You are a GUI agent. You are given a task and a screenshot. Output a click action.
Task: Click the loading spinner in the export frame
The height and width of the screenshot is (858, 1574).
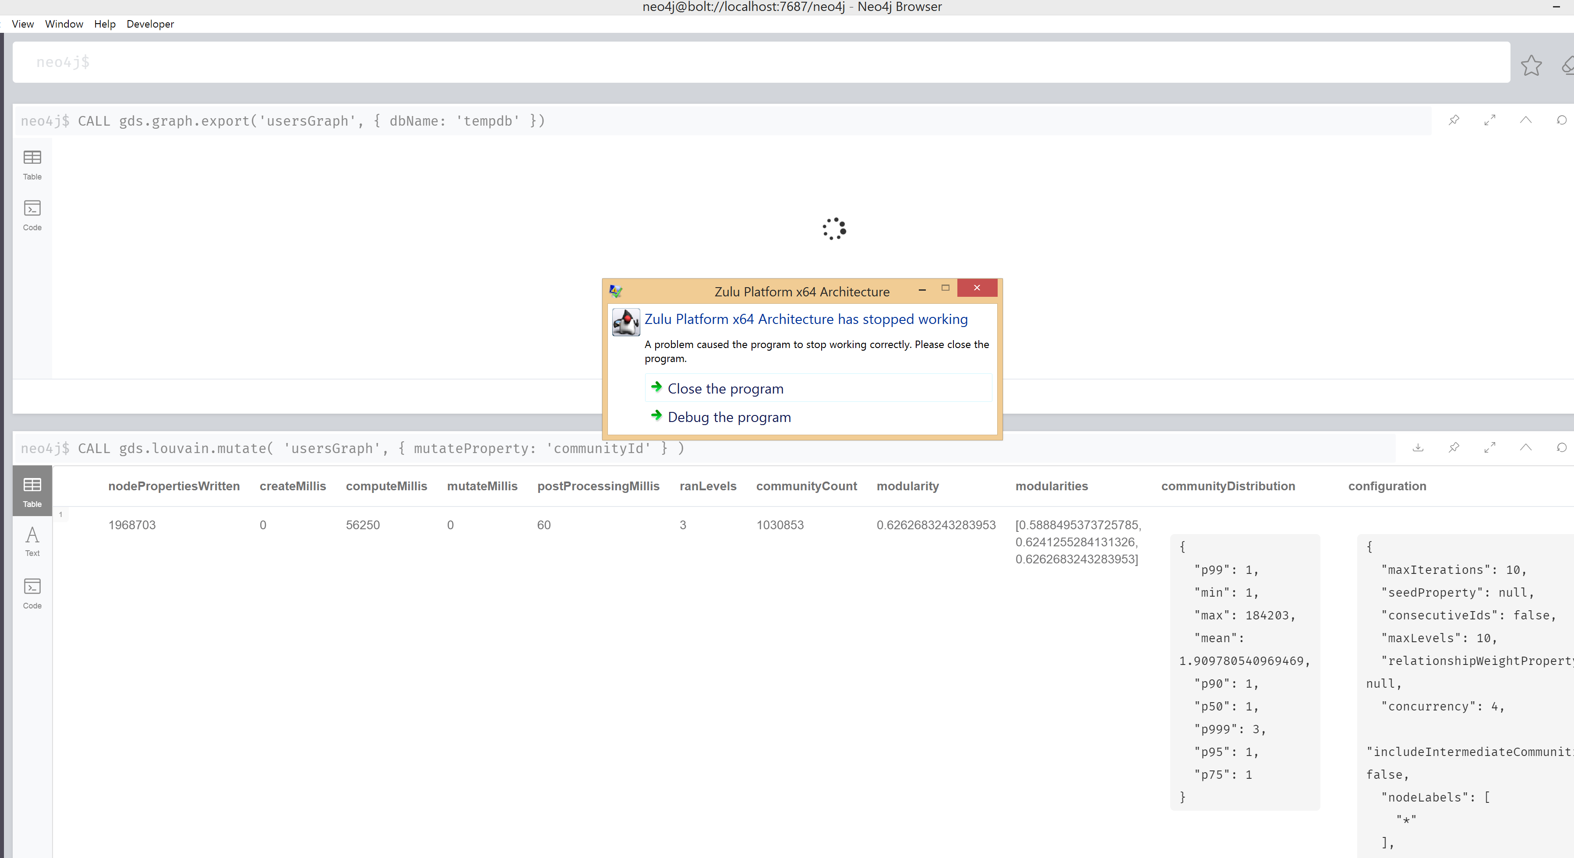pos(833,229)
